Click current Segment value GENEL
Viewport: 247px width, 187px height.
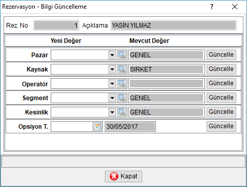click(167, 98)
